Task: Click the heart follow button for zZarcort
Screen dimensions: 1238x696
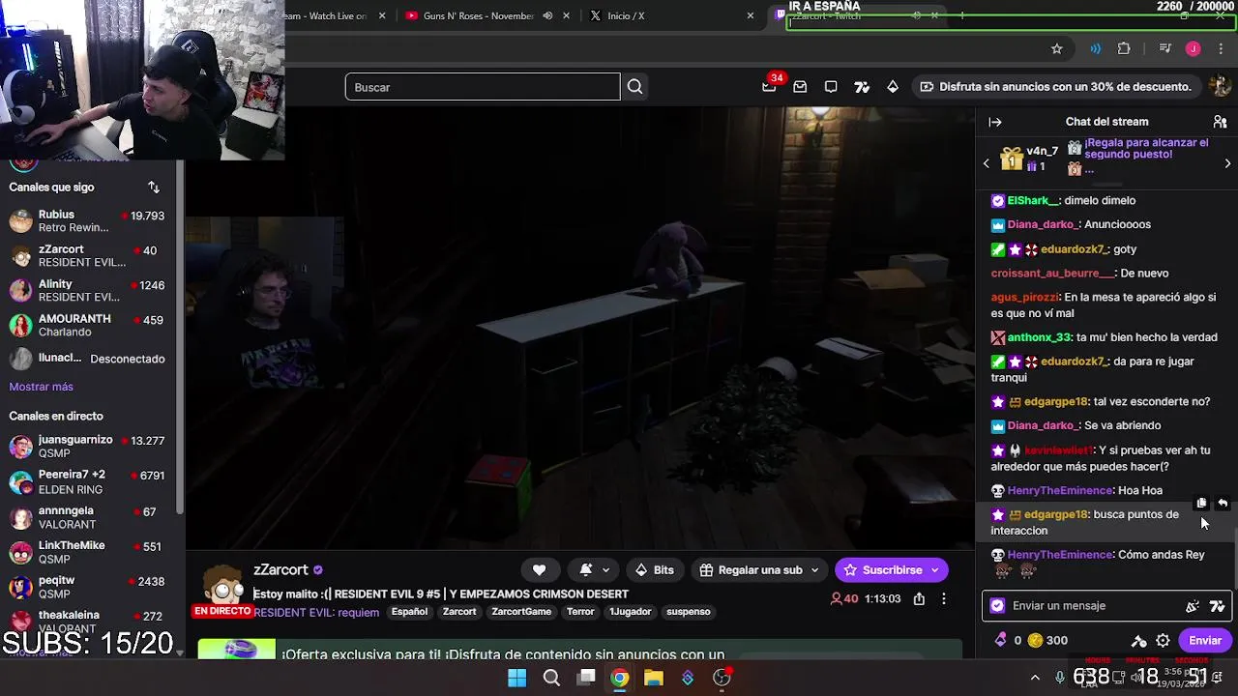Action: pyautogui.click(x=540, y=570)
